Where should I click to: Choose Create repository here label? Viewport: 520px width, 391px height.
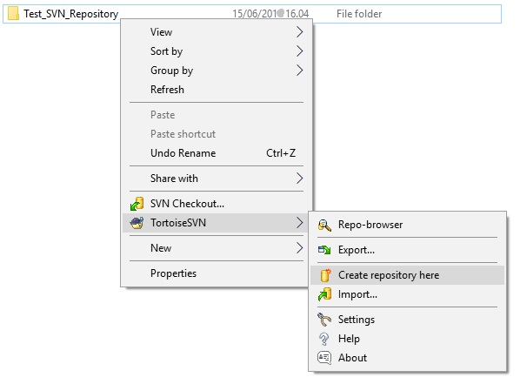click(389, 275)
